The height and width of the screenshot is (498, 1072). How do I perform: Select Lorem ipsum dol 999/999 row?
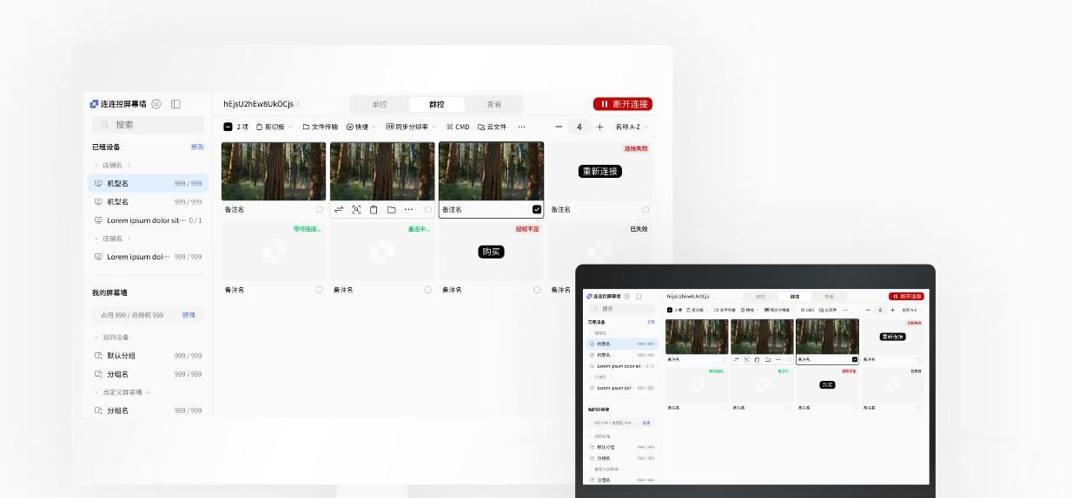(148, 257)
